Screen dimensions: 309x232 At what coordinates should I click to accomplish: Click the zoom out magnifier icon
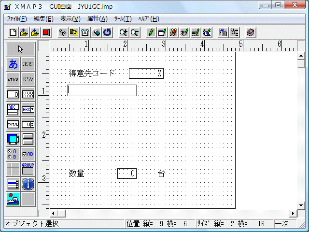[135, 32]
